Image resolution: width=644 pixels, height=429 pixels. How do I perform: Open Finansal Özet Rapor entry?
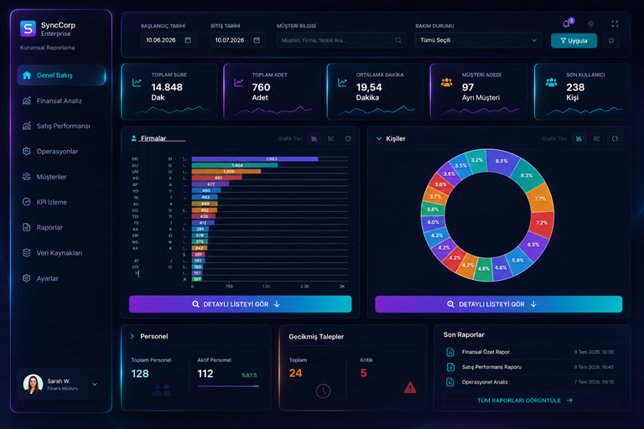532,352
